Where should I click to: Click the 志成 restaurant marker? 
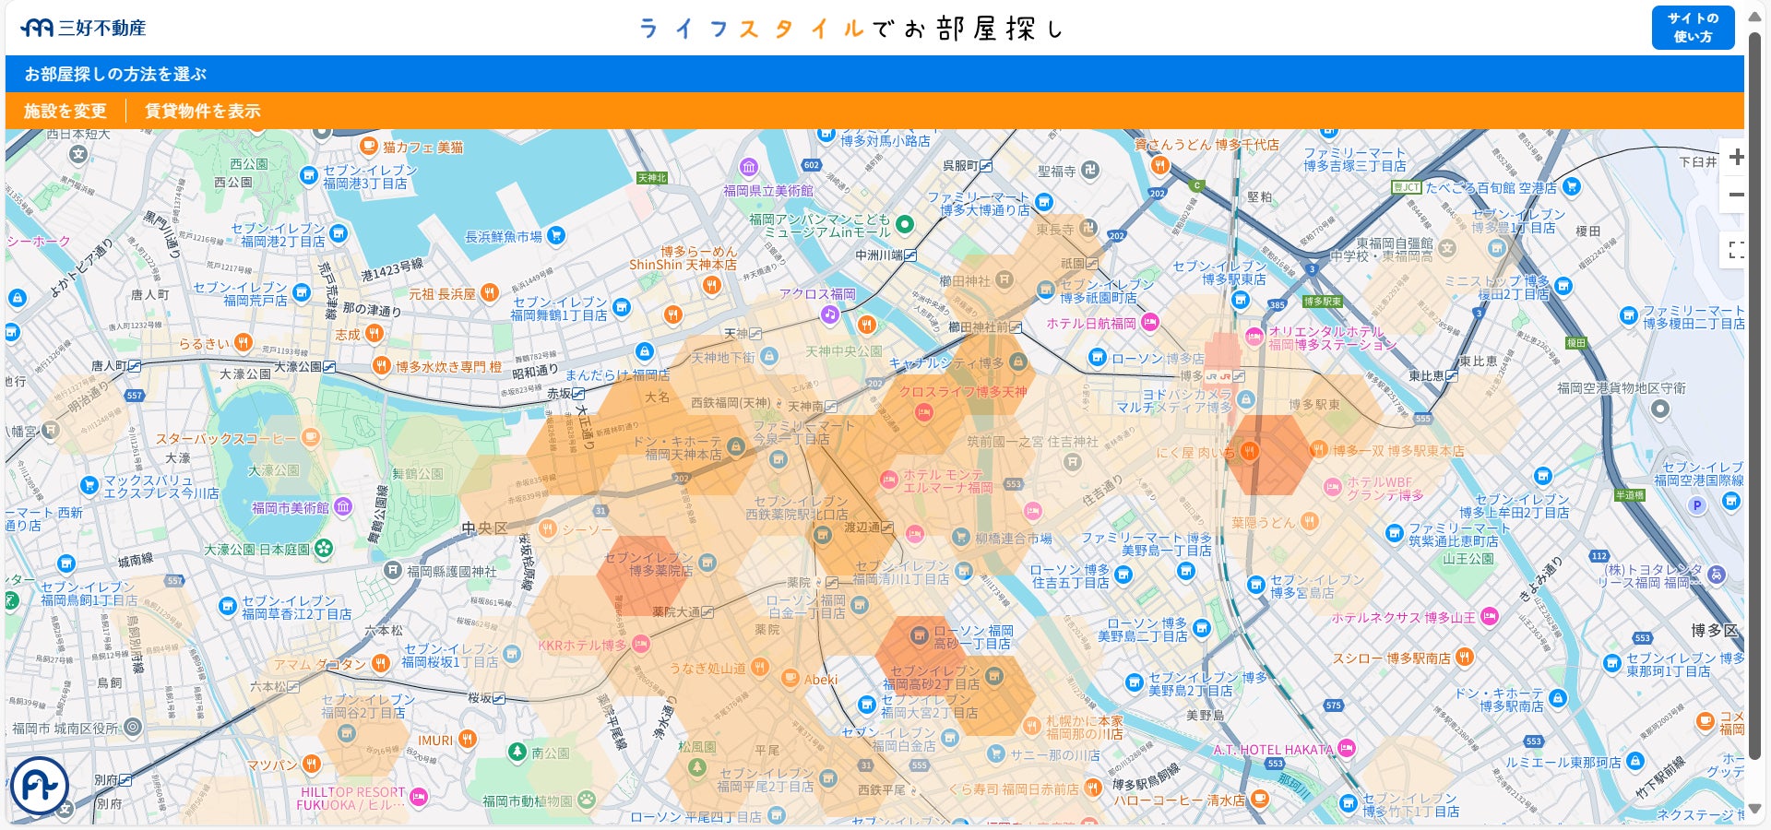374,334
